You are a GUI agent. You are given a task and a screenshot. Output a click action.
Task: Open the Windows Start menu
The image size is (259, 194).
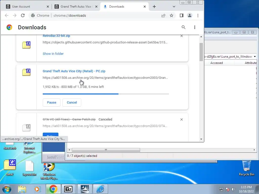tap(7, 189)
